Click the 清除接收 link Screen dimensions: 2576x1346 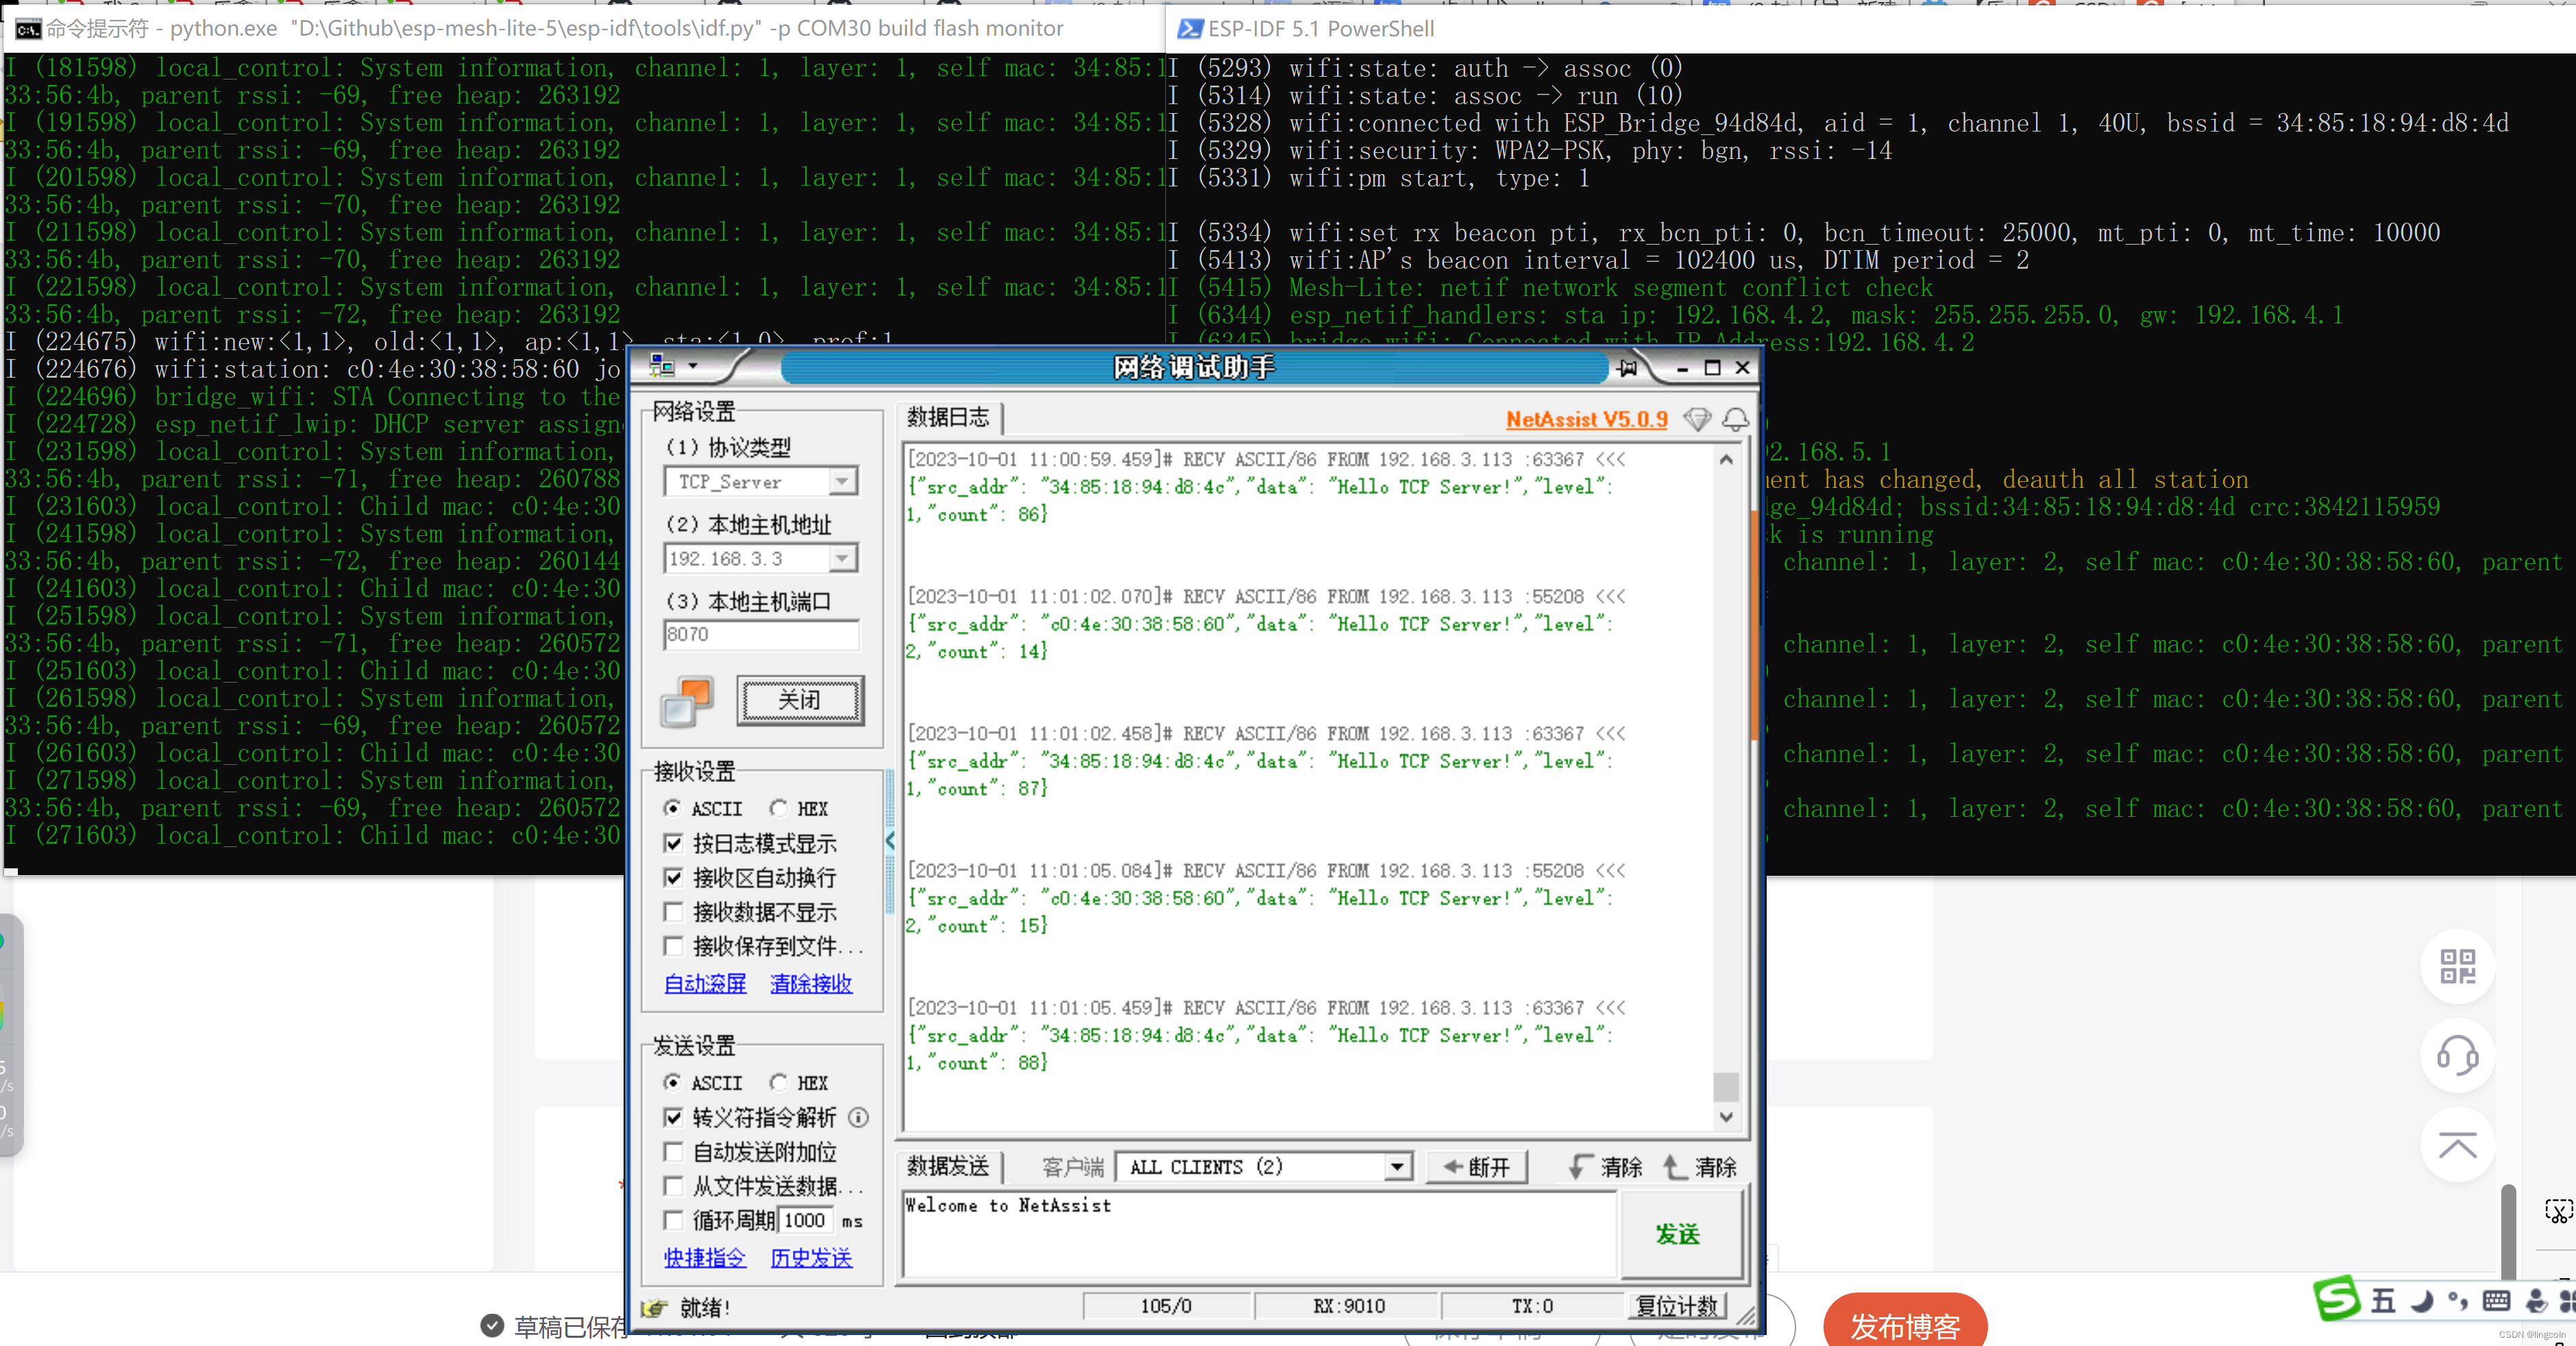point(811,983)
